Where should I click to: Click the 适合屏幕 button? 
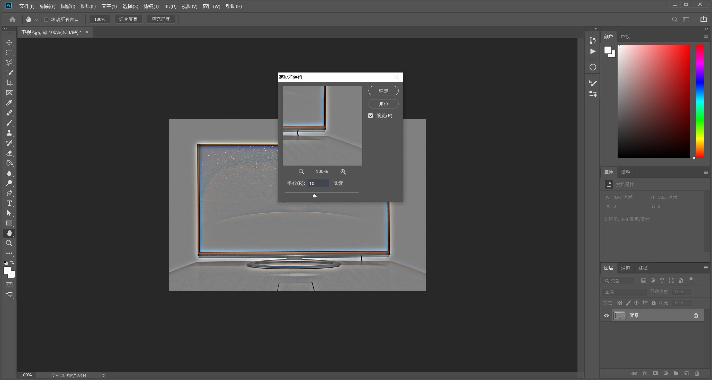[128, 19]
